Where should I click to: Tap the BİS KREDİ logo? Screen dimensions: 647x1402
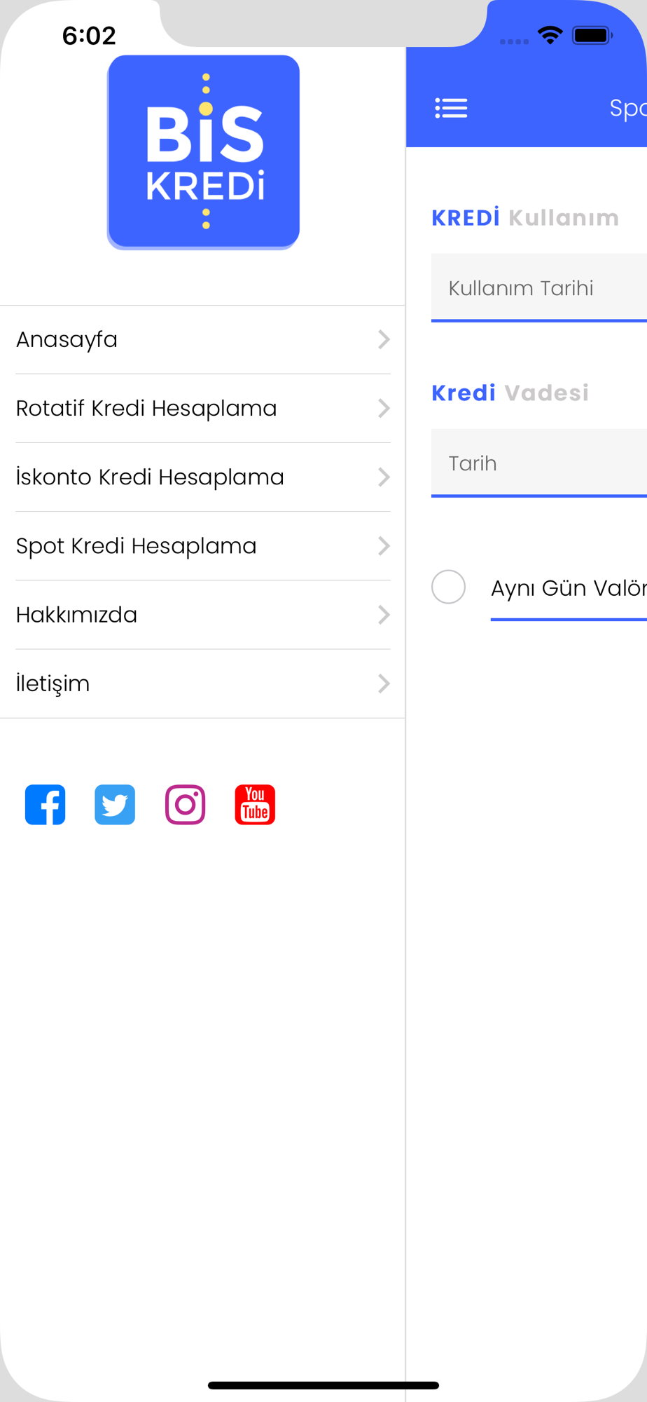[x=203, y=152]
